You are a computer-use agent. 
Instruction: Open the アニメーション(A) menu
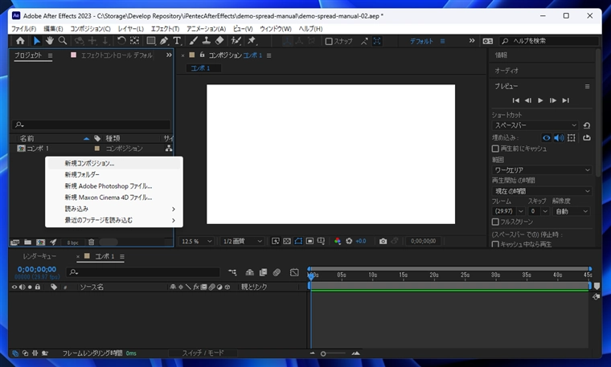(206, 29)
